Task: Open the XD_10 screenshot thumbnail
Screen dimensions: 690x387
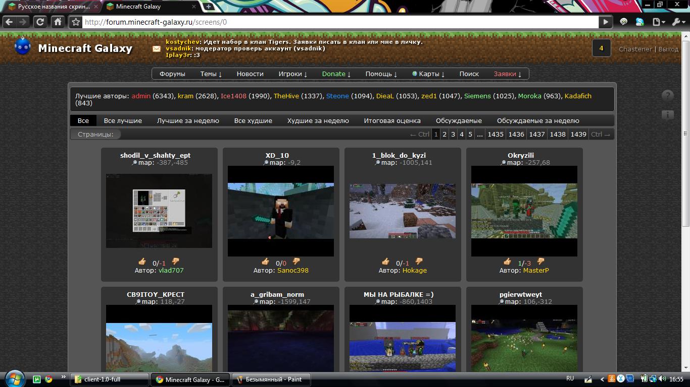Action: [x=281, y=211]
